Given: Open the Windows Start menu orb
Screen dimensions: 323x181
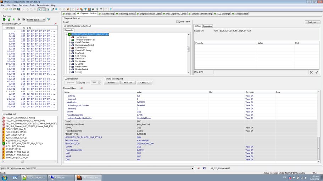Looking at the screenshot, I should [x=4, y=178].
